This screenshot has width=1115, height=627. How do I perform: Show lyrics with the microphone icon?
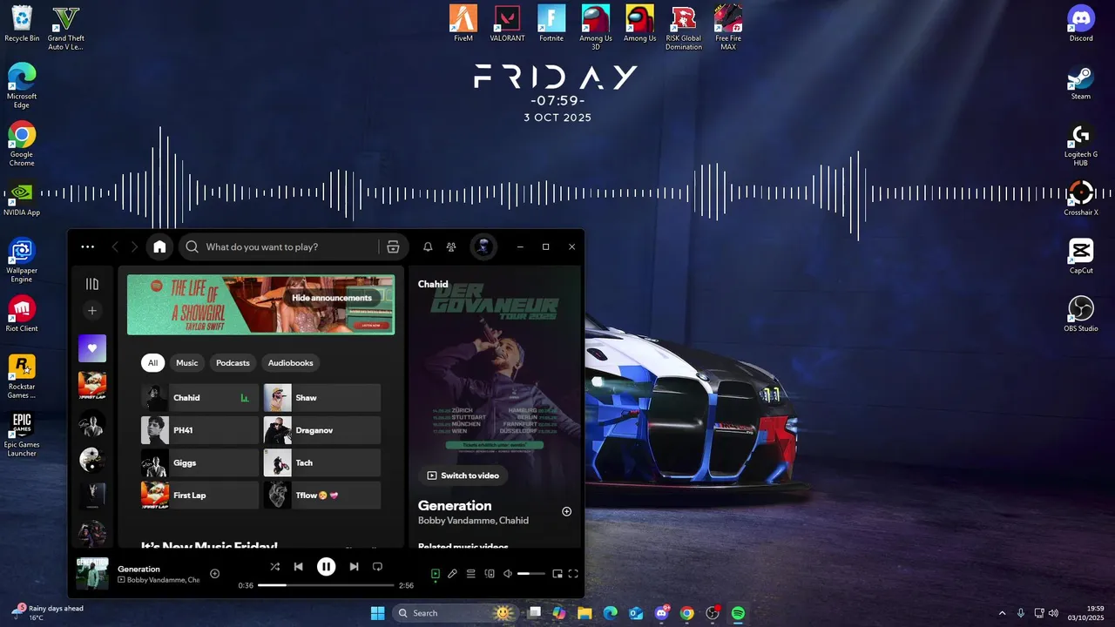452,574
